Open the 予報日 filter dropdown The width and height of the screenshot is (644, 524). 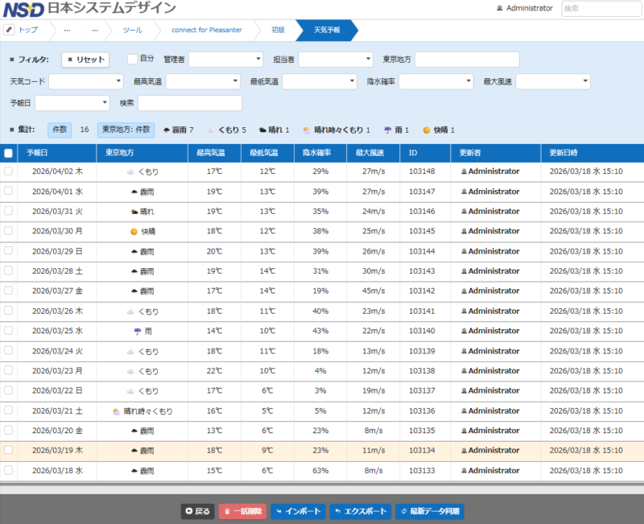(72, 103)
